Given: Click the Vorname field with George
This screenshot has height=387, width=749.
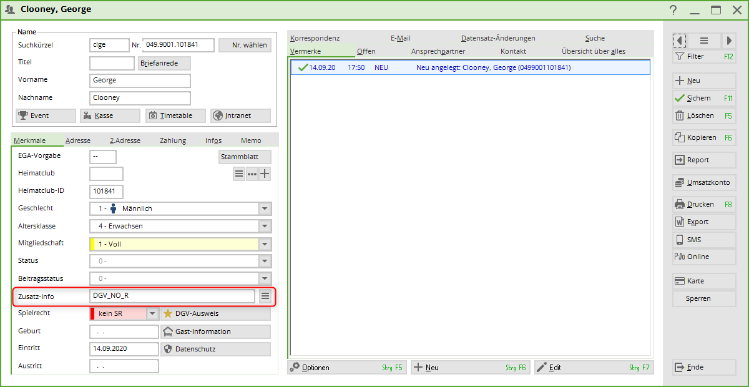Looking at the screenshot, I should point(140,81).
